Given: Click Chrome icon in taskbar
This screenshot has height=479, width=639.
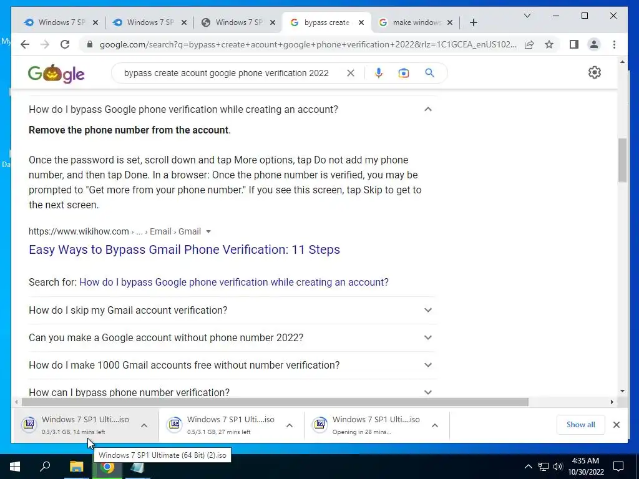Looking at the screenshot, I should (x=107, y=467).
